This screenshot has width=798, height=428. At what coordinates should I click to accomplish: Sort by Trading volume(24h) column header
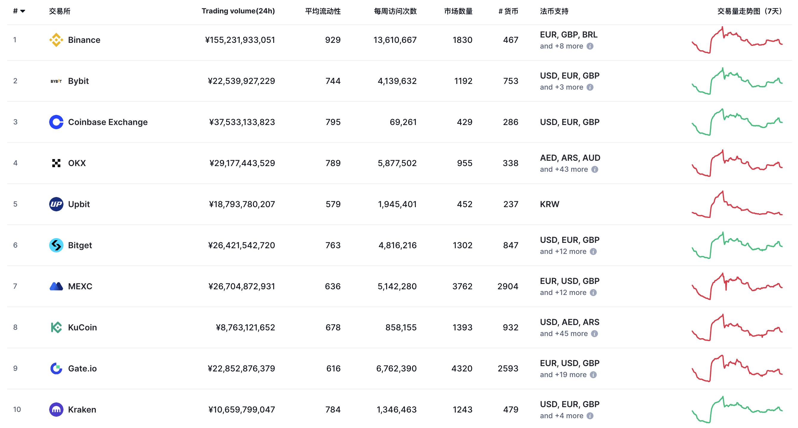(238, 11)
